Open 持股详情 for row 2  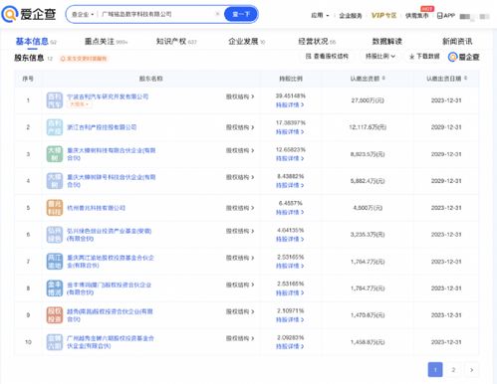click(x=290, y=132)
